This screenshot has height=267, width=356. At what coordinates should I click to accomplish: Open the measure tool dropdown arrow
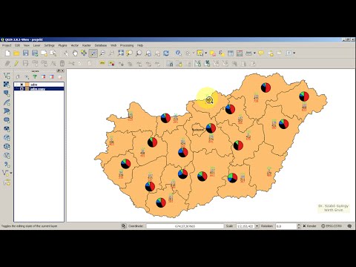(254, 53)
